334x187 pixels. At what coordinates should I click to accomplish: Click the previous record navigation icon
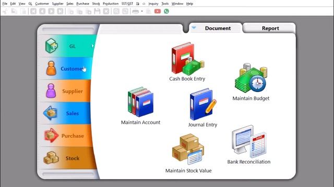(42, 11)
